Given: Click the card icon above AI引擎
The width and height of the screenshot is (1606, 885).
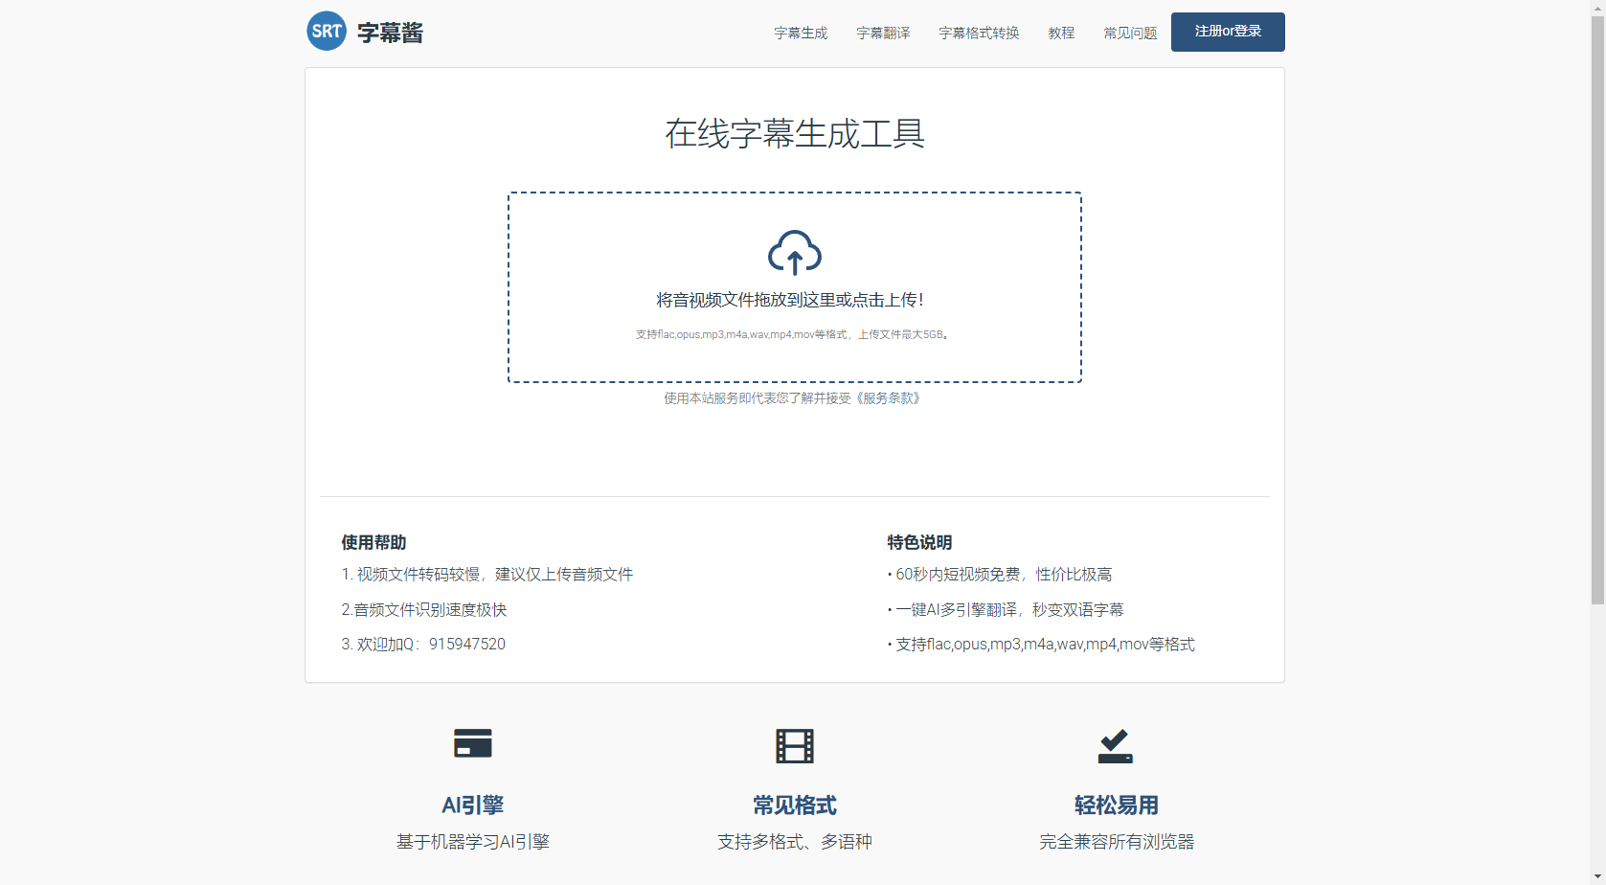Looking at the screenshot, I should 472,744.
